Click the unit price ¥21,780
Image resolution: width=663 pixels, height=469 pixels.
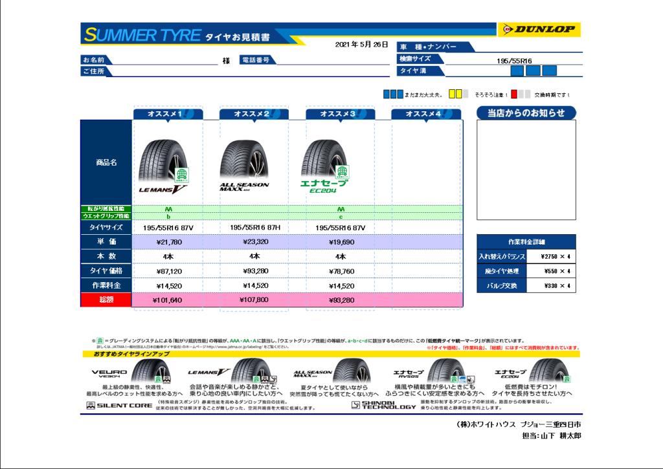pyautogui.click(x=169, y=242)
